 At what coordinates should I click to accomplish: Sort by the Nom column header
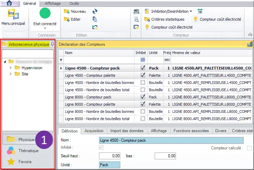click(x=99, y=53)
